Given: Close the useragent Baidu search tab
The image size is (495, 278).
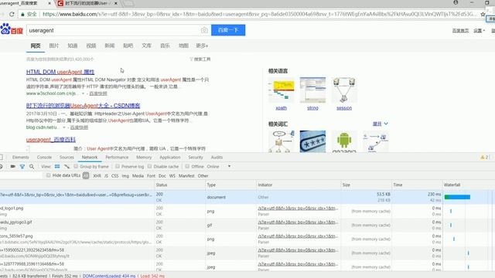Looking at the screenshot, I should point(49,3).
